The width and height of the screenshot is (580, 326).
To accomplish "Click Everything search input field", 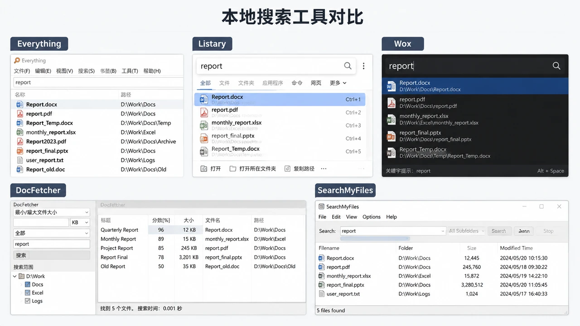I will [98, 82].
